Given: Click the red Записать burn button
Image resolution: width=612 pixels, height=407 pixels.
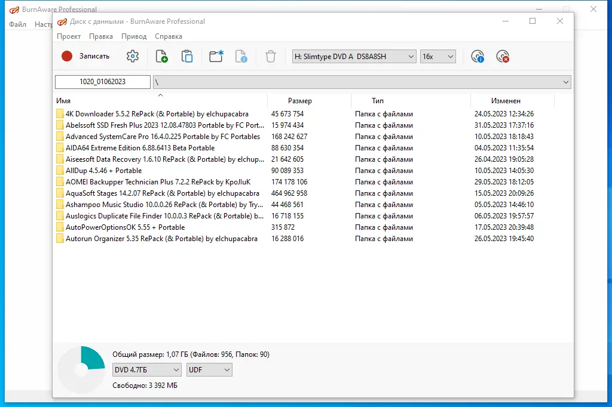Looking at the screenshot, I should [85, 56].
